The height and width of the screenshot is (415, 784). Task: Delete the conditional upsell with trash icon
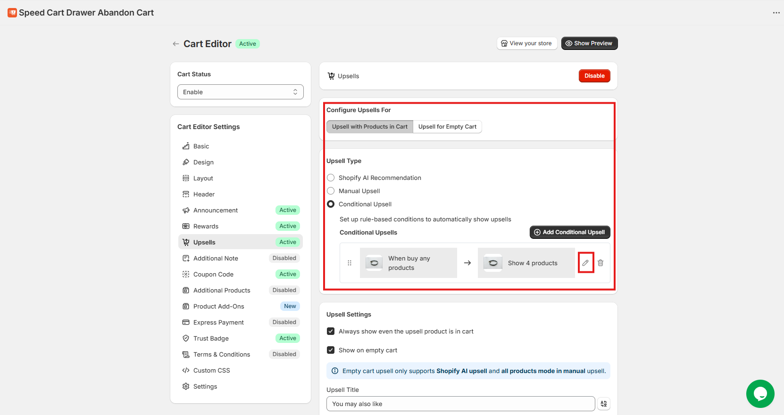pyautogui.click(x=601, y=263)
